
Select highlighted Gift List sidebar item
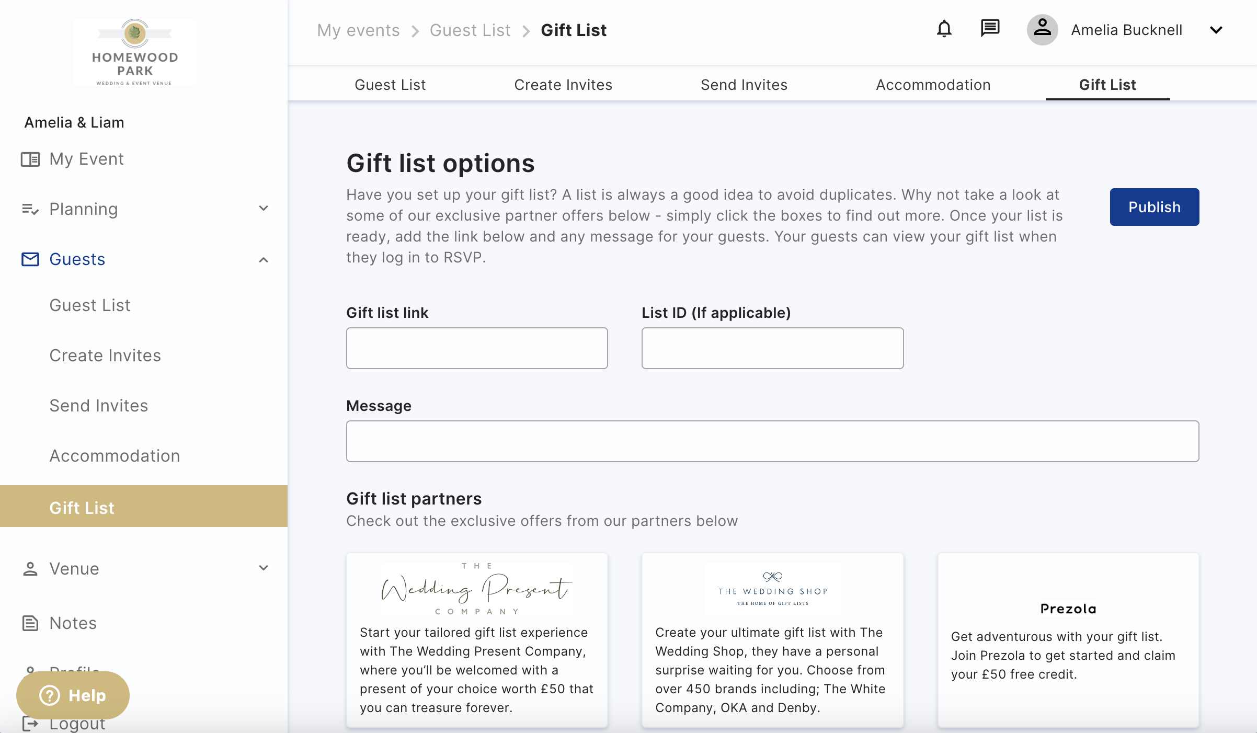tap(144, 506)
